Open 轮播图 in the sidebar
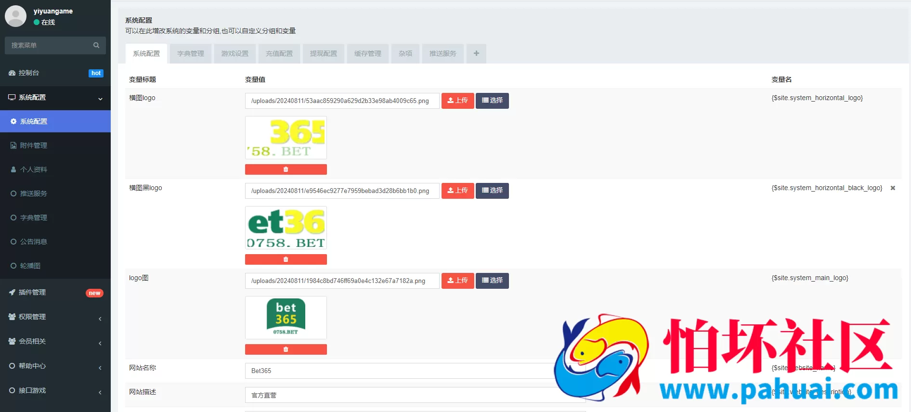The width and height of the screenshot is (911, 412). 55,266
